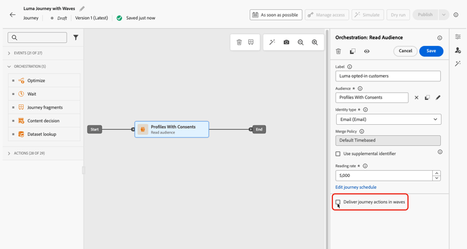Click the camera screenshot icon on canvas toolbar
The width and height of the screenshot is (467, 249).
tap(286, 42)
